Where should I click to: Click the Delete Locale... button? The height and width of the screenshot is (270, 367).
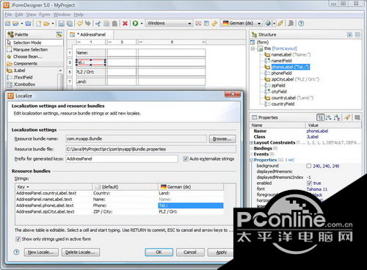point(81,252)
